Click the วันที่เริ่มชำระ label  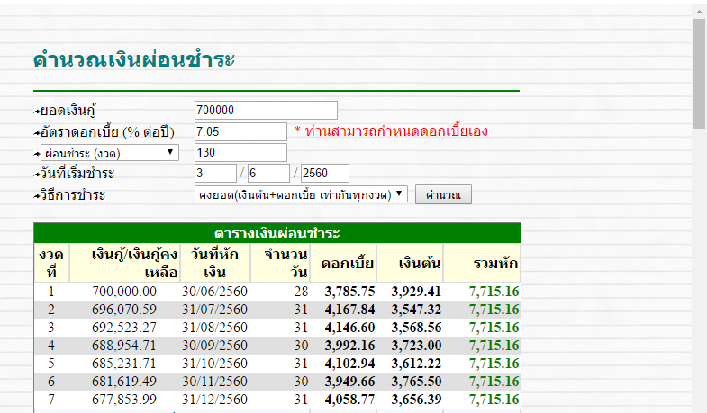pos(77,174)
